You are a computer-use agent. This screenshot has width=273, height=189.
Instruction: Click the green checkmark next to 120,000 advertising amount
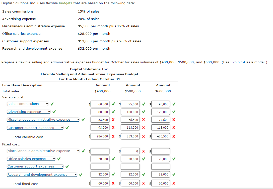(174, 112)
